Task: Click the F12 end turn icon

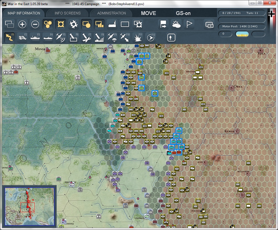Action: (x=151, y=37)
